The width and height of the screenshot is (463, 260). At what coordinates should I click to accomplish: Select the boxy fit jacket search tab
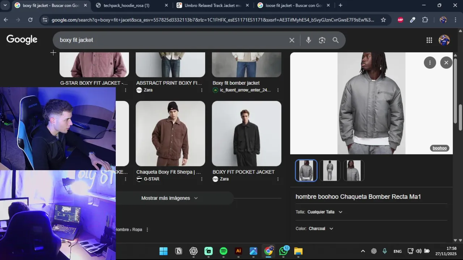51,5
